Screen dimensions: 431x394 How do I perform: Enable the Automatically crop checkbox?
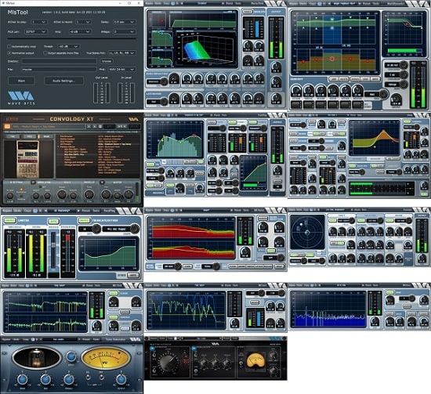pos(9,46)
